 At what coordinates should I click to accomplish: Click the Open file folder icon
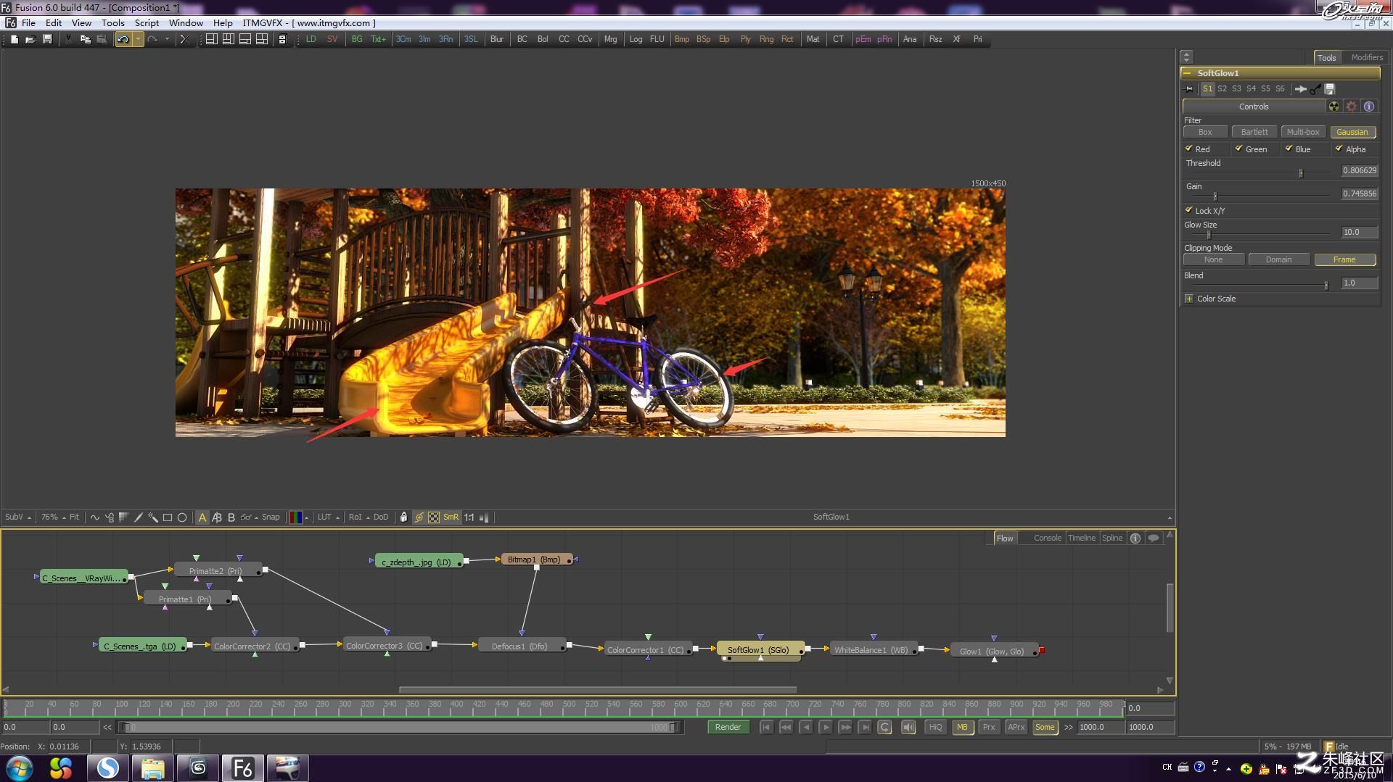coord(30,39)
